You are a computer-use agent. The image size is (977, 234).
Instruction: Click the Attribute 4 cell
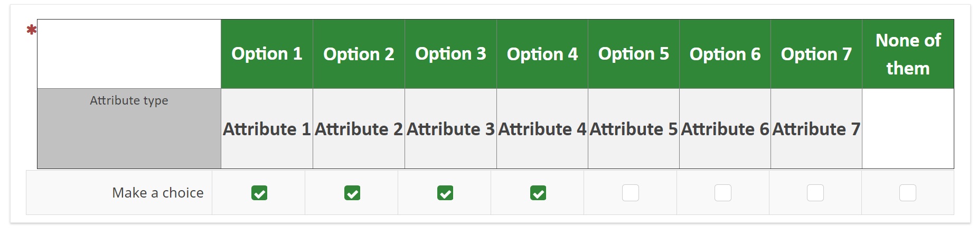point(542,129)
